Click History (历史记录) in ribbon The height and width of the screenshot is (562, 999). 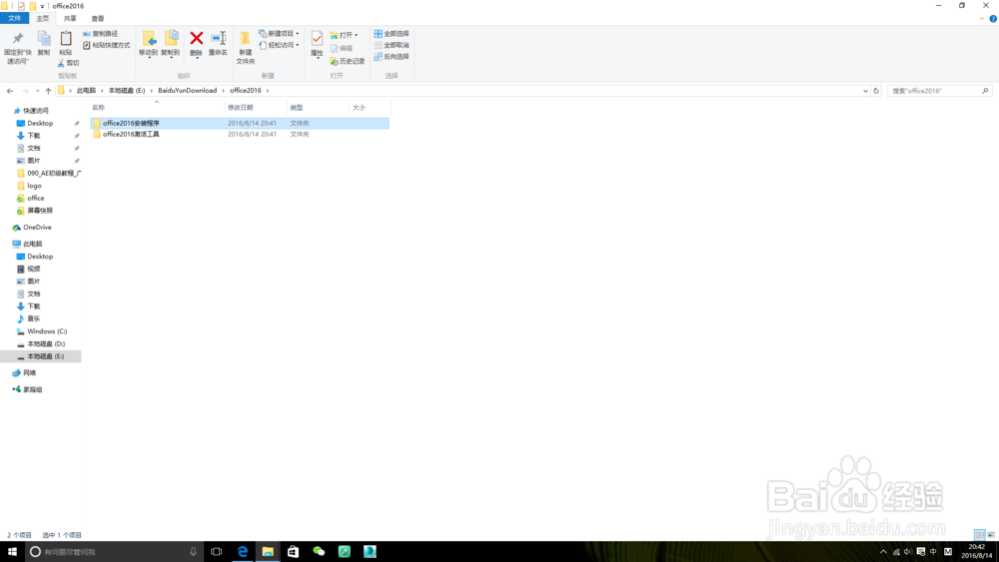(x=348, y=61)
